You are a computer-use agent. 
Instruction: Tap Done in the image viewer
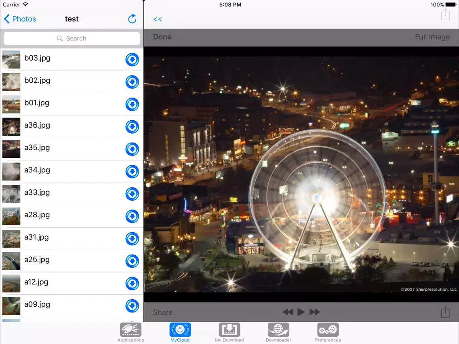click(162, 37)
